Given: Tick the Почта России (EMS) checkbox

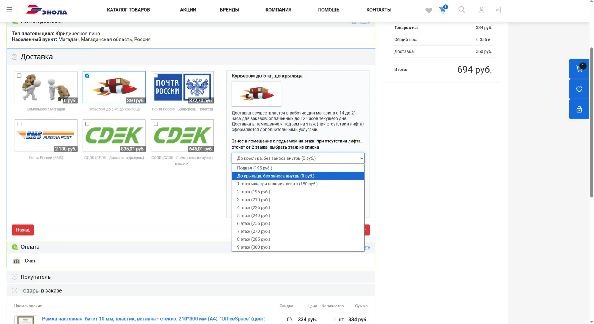Looking at the screenshot, I should click(19, 124).
